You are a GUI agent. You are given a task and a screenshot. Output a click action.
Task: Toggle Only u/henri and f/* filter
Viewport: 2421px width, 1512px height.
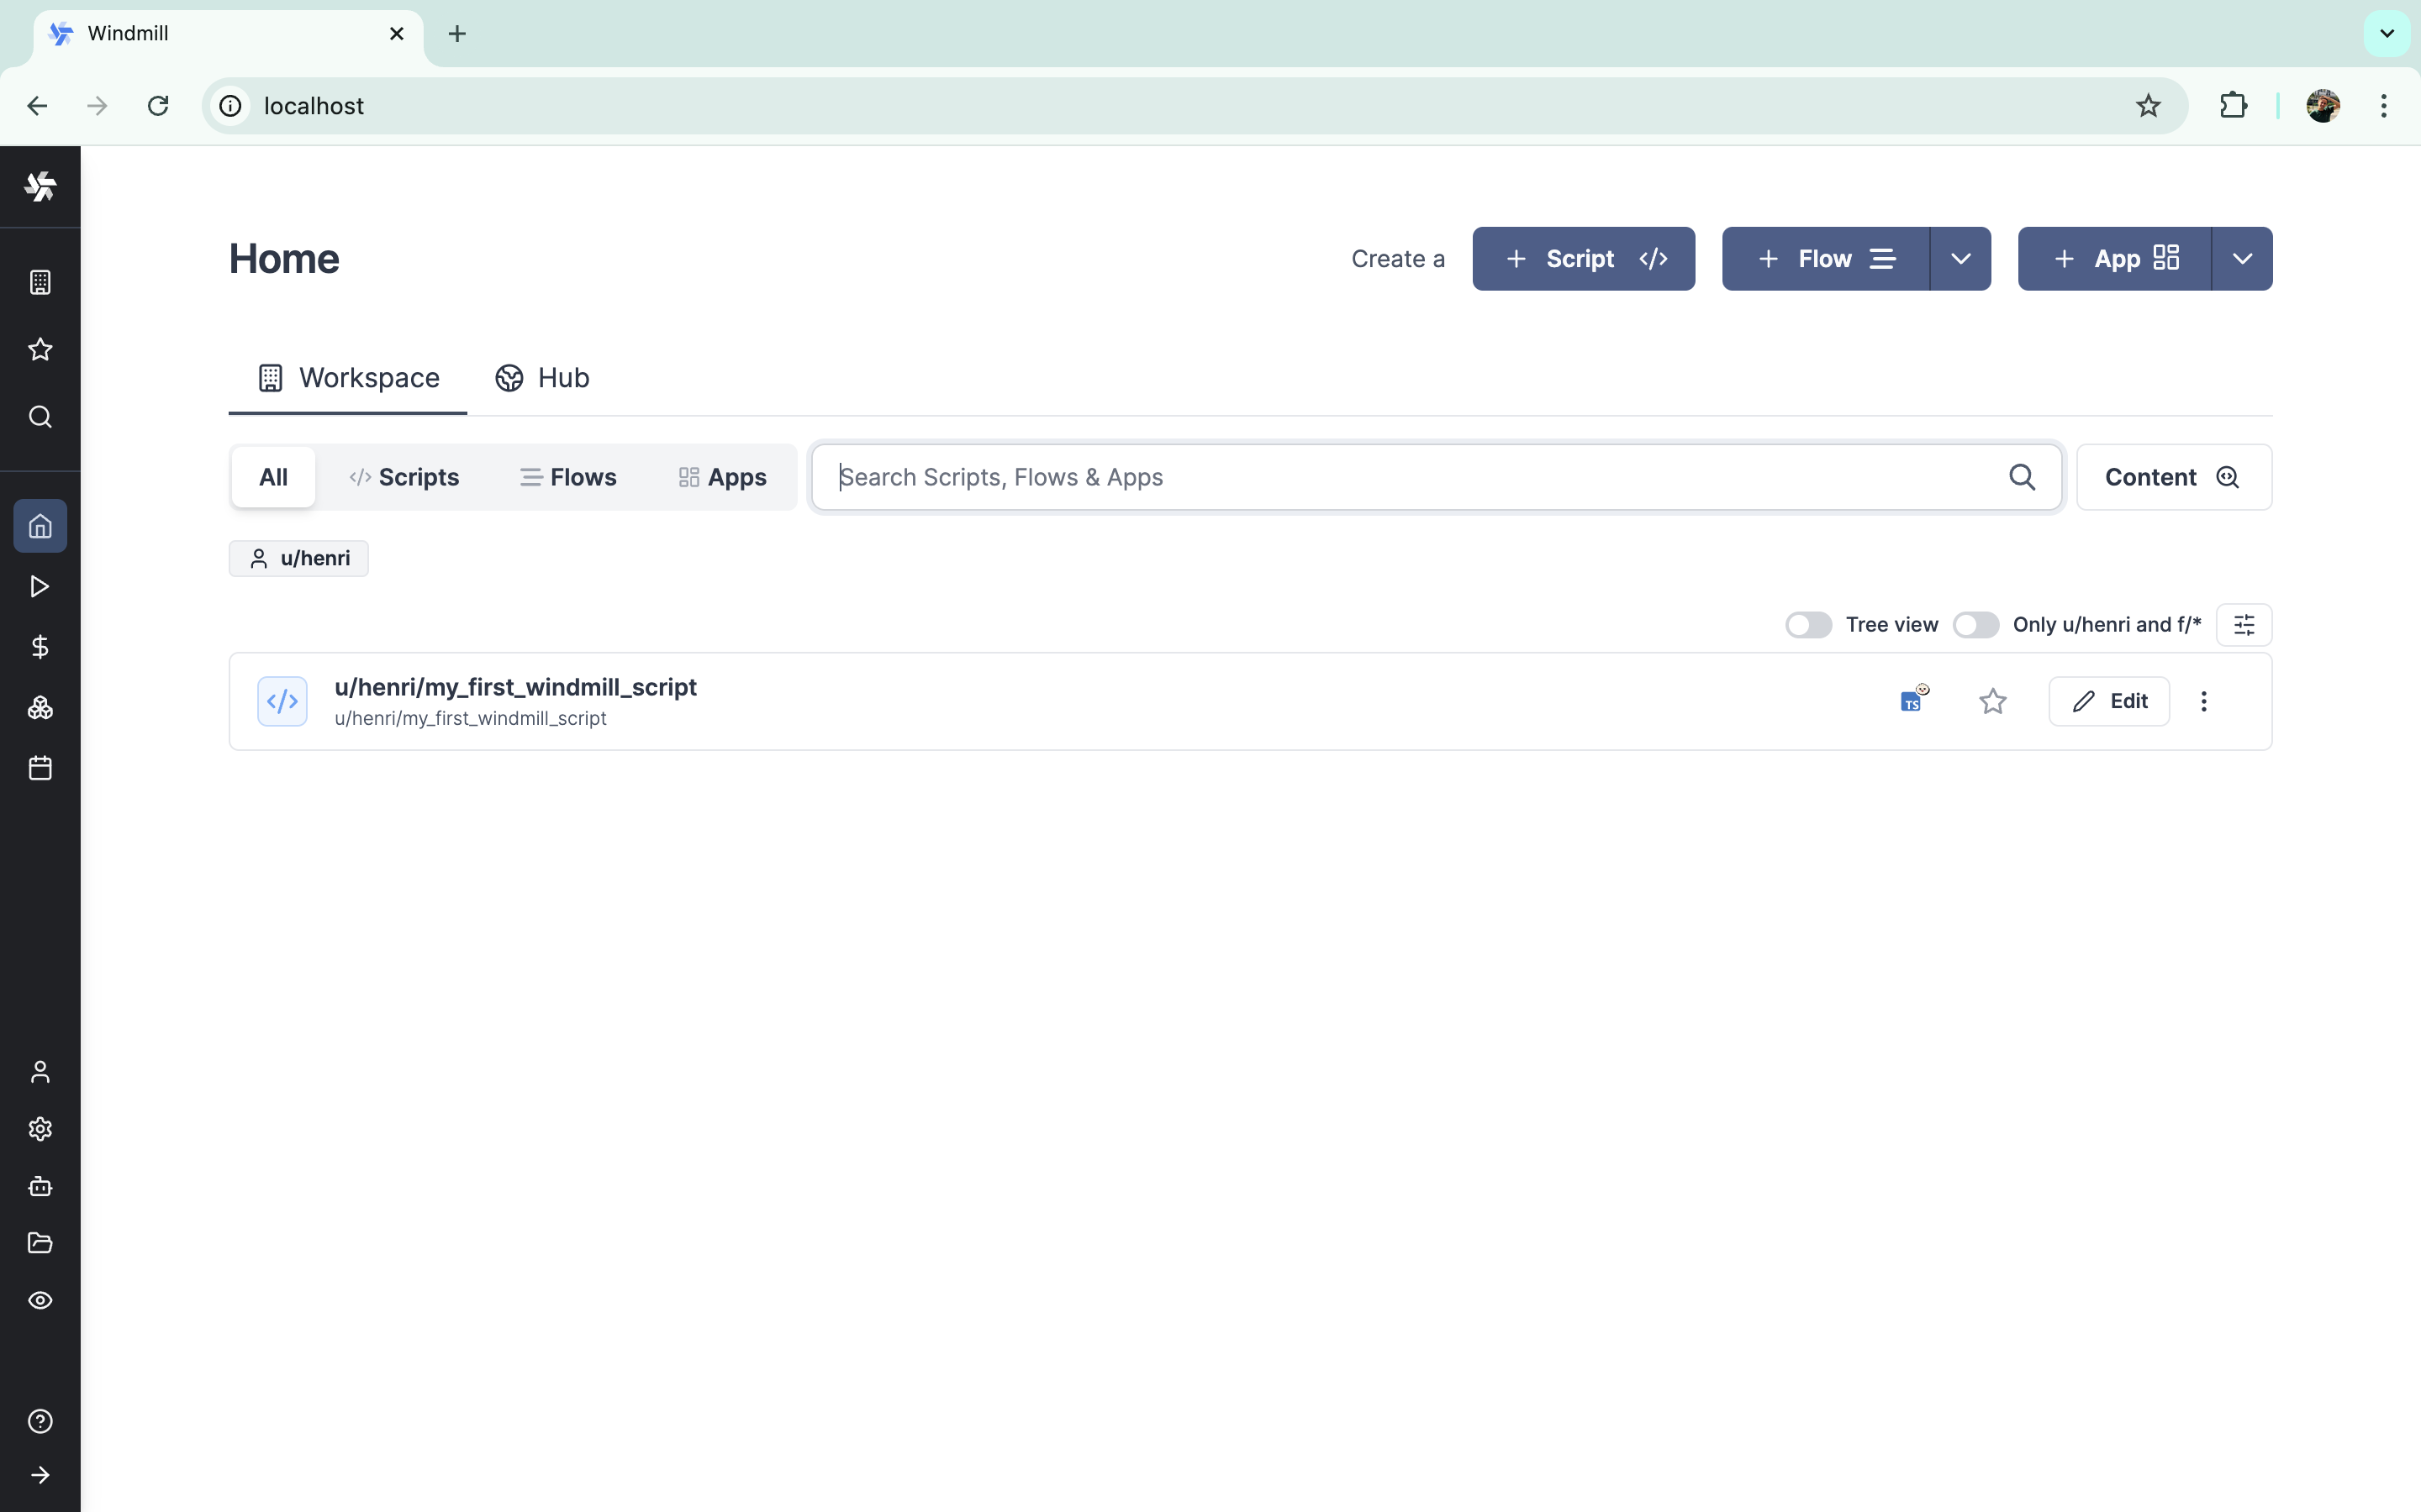click(x=1975, y=625)
